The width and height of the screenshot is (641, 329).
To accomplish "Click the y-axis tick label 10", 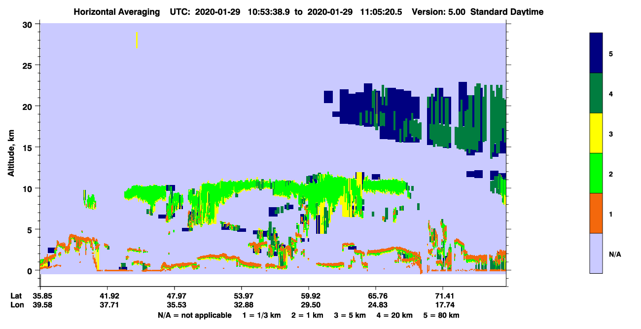I will coord(29,188).
